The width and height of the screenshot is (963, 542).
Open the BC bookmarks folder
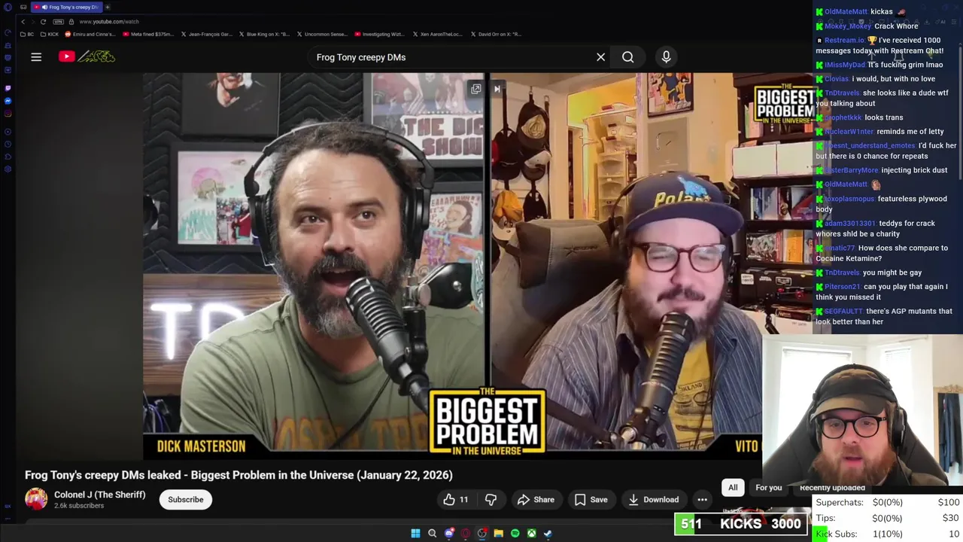tap(26, 34)
